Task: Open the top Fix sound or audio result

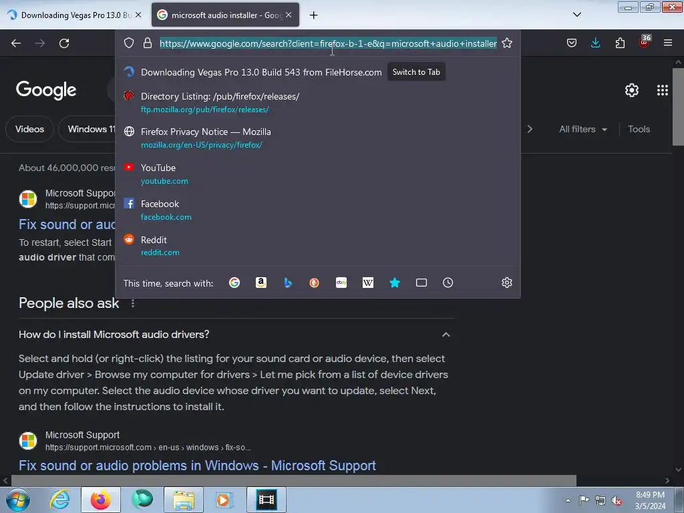Action: pyautogui.click(x=67, y=224)
